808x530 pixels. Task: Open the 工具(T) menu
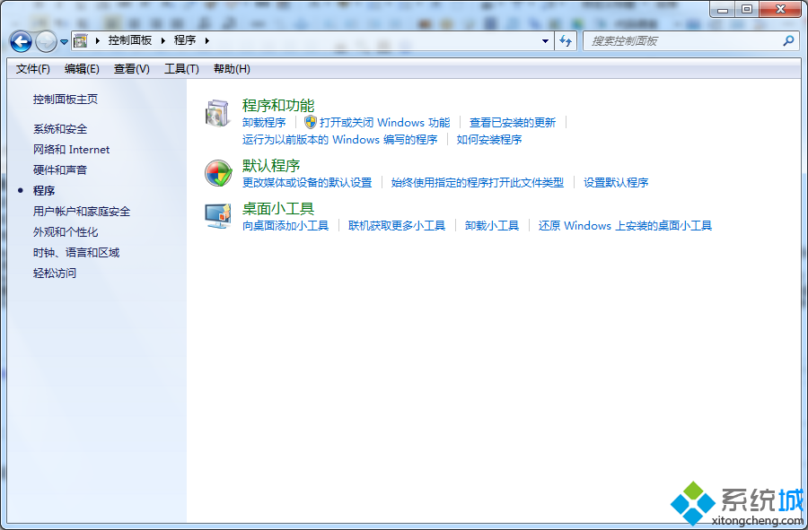coord(181,69)
